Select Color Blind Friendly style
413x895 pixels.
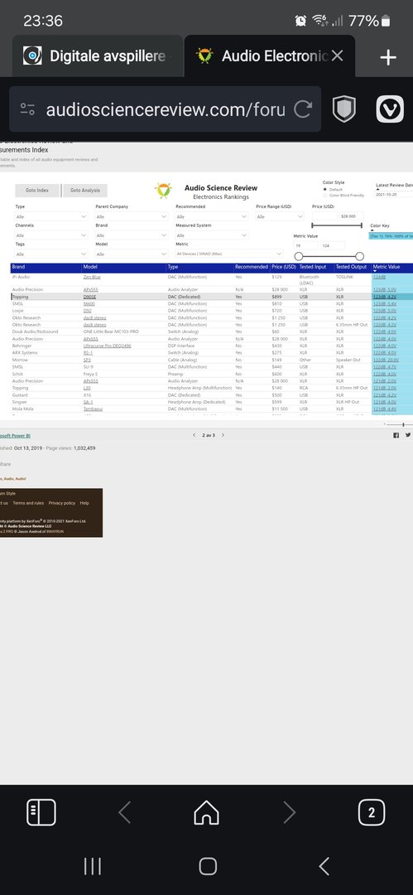point(325,196)
